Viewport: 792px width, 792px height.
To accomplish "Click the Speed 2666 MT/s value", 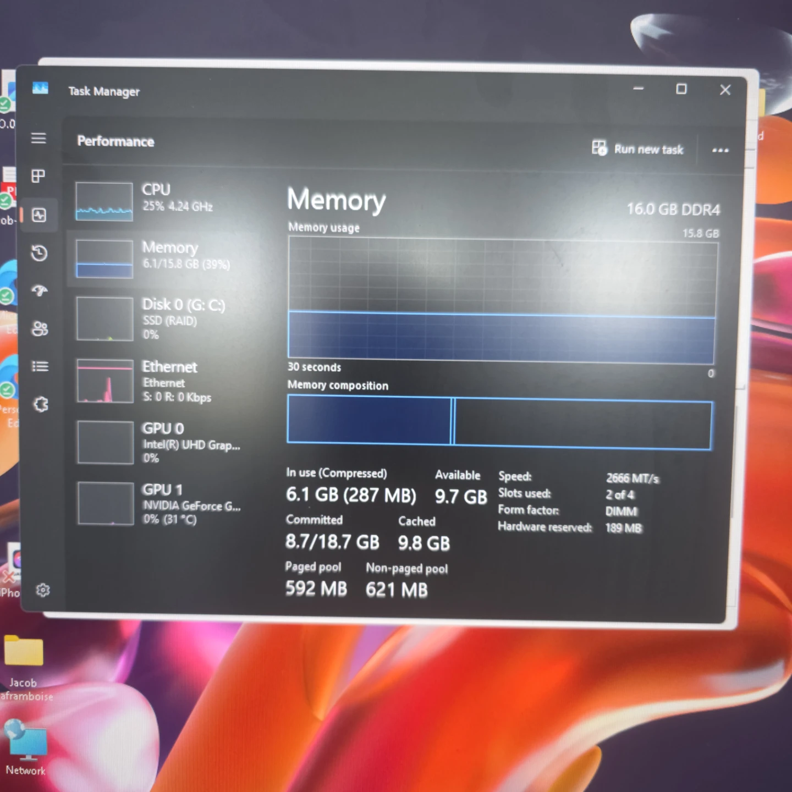I will pyautogui.click(x=632, y=479).
